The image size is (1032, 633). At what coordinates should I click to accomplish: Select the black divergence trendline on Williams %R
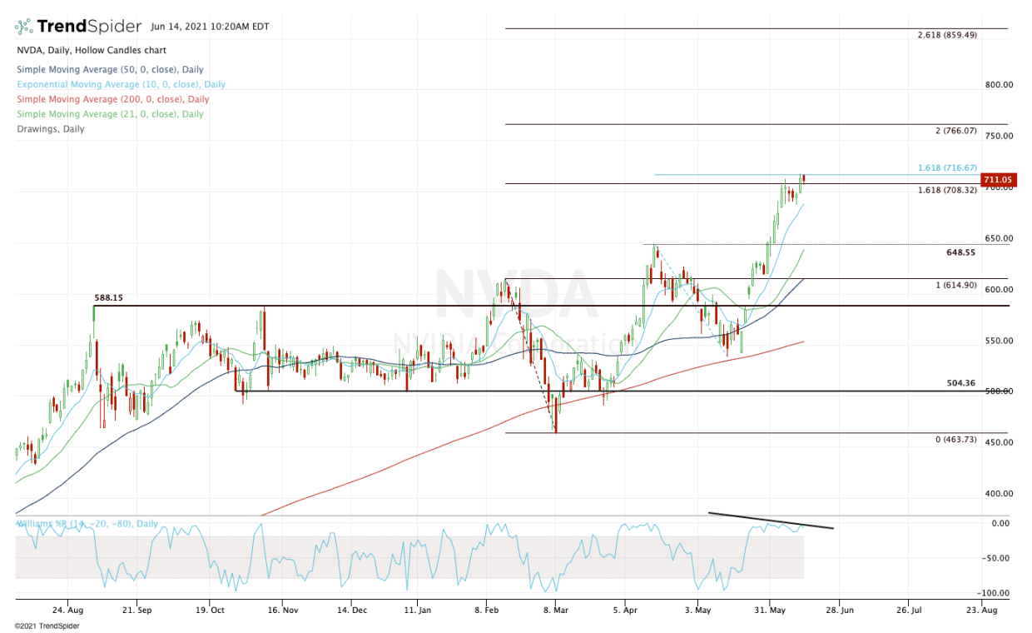pos(771,520)
